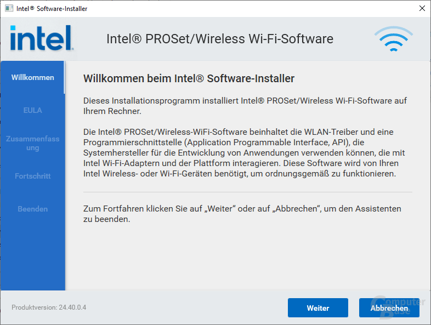The width and height of the screenshot is (431, 325).
Task: Click the Produktversion 24.40.0.4 label
Action: pos(49,307)
